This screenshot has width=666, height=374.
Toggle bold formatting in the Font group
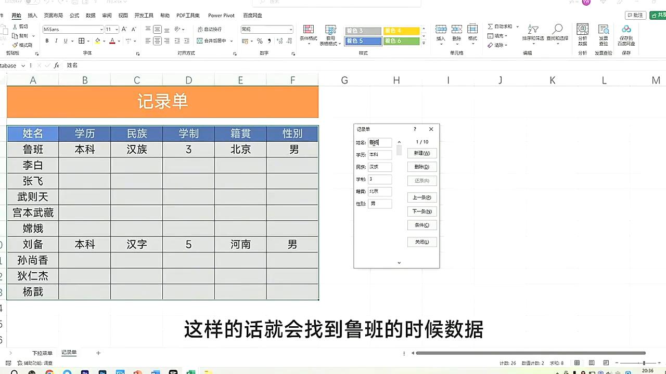click(47, 41)
